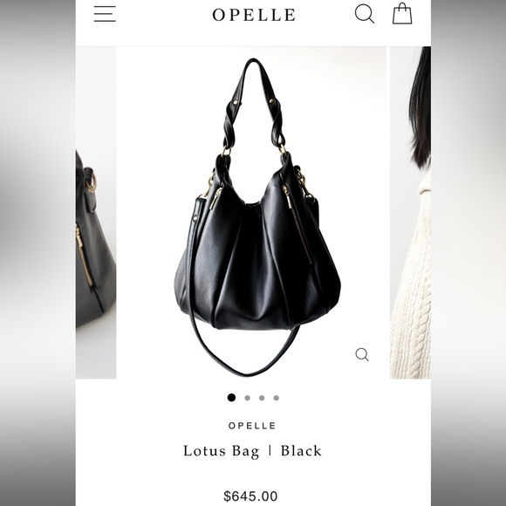Screen dimensions: 506x506
Task: Click the gray blurred left margin
Action: pos(38,253)
